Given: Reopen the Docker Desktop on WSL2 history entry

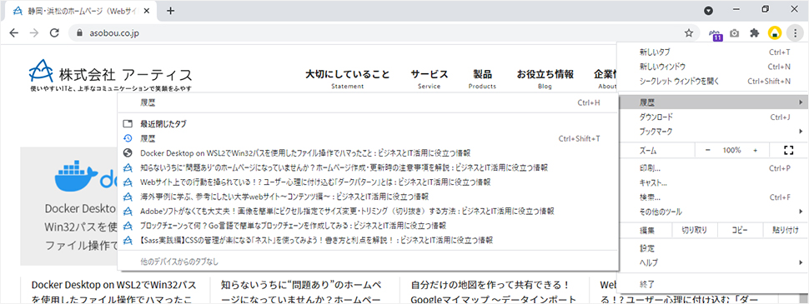Looking at the screenshot, I should [368, 153].
